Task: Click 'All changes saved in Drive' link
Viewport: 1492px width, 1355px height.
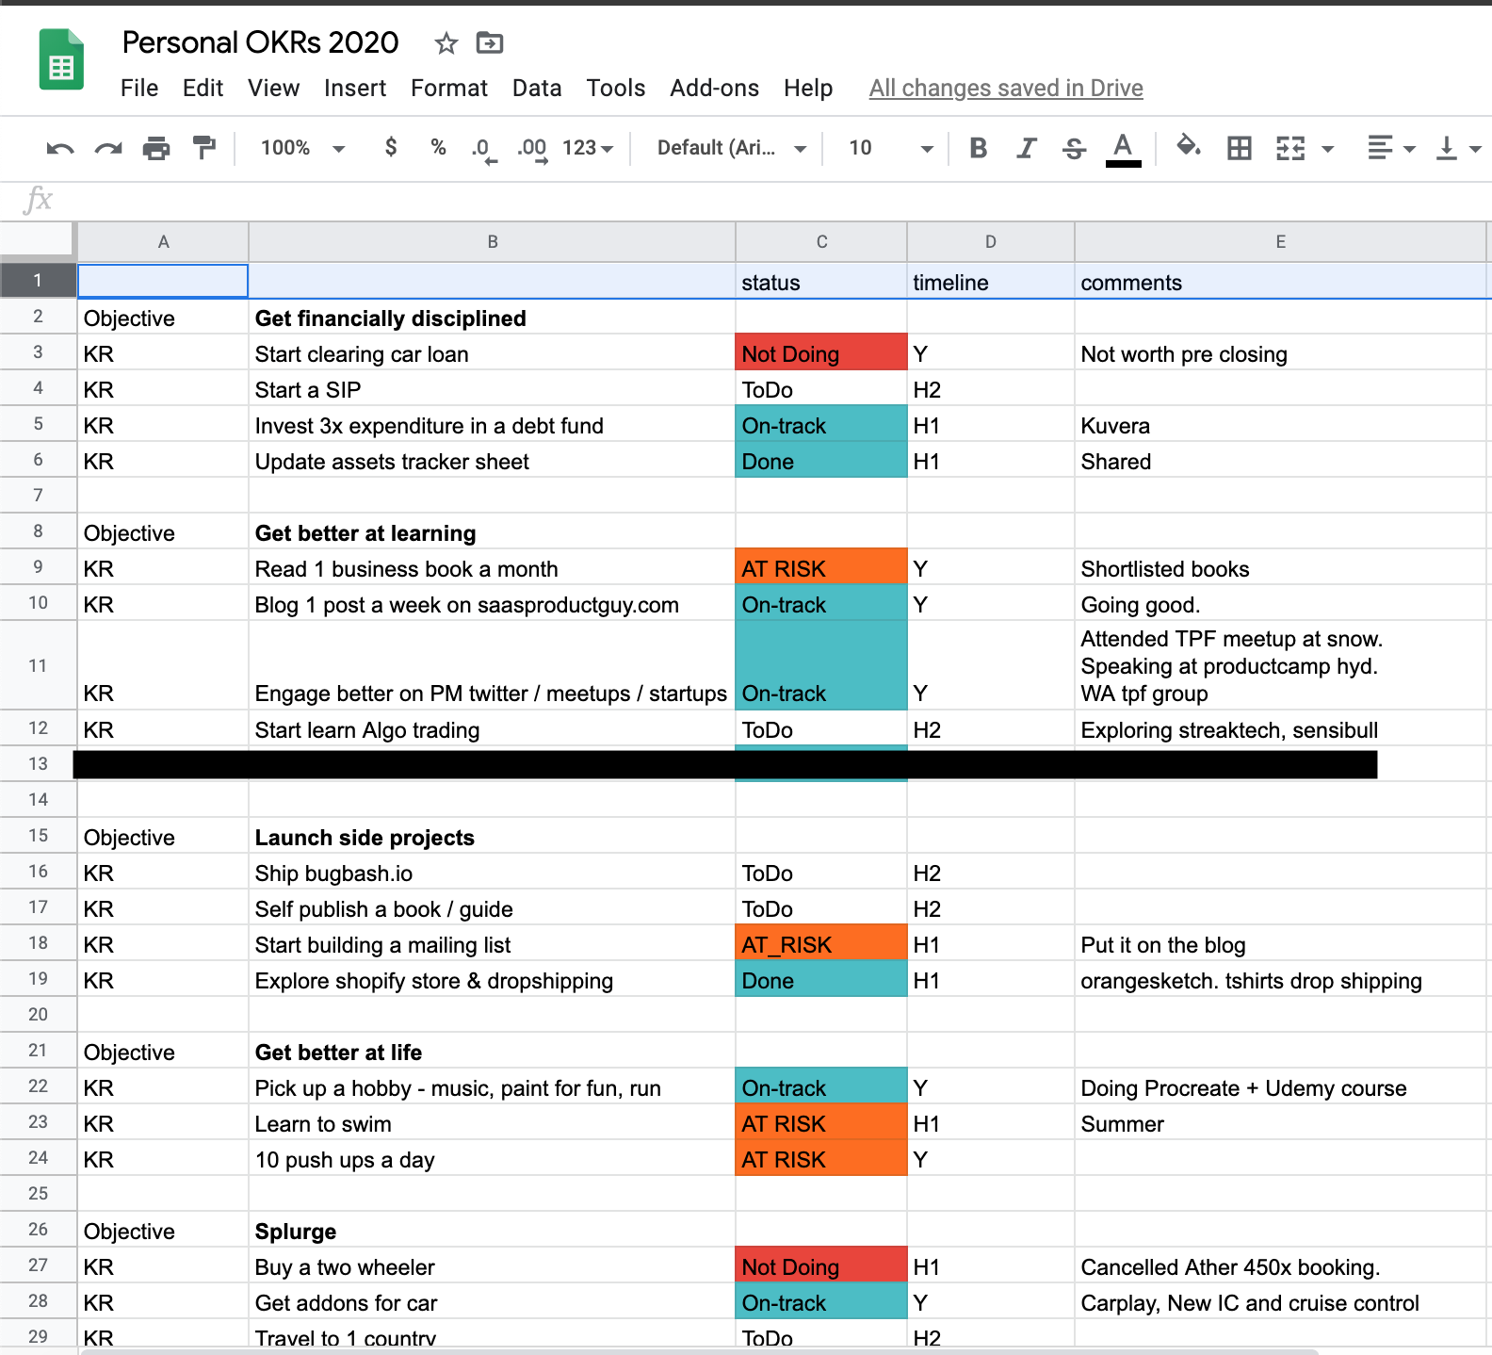Action: point(1006,88)
